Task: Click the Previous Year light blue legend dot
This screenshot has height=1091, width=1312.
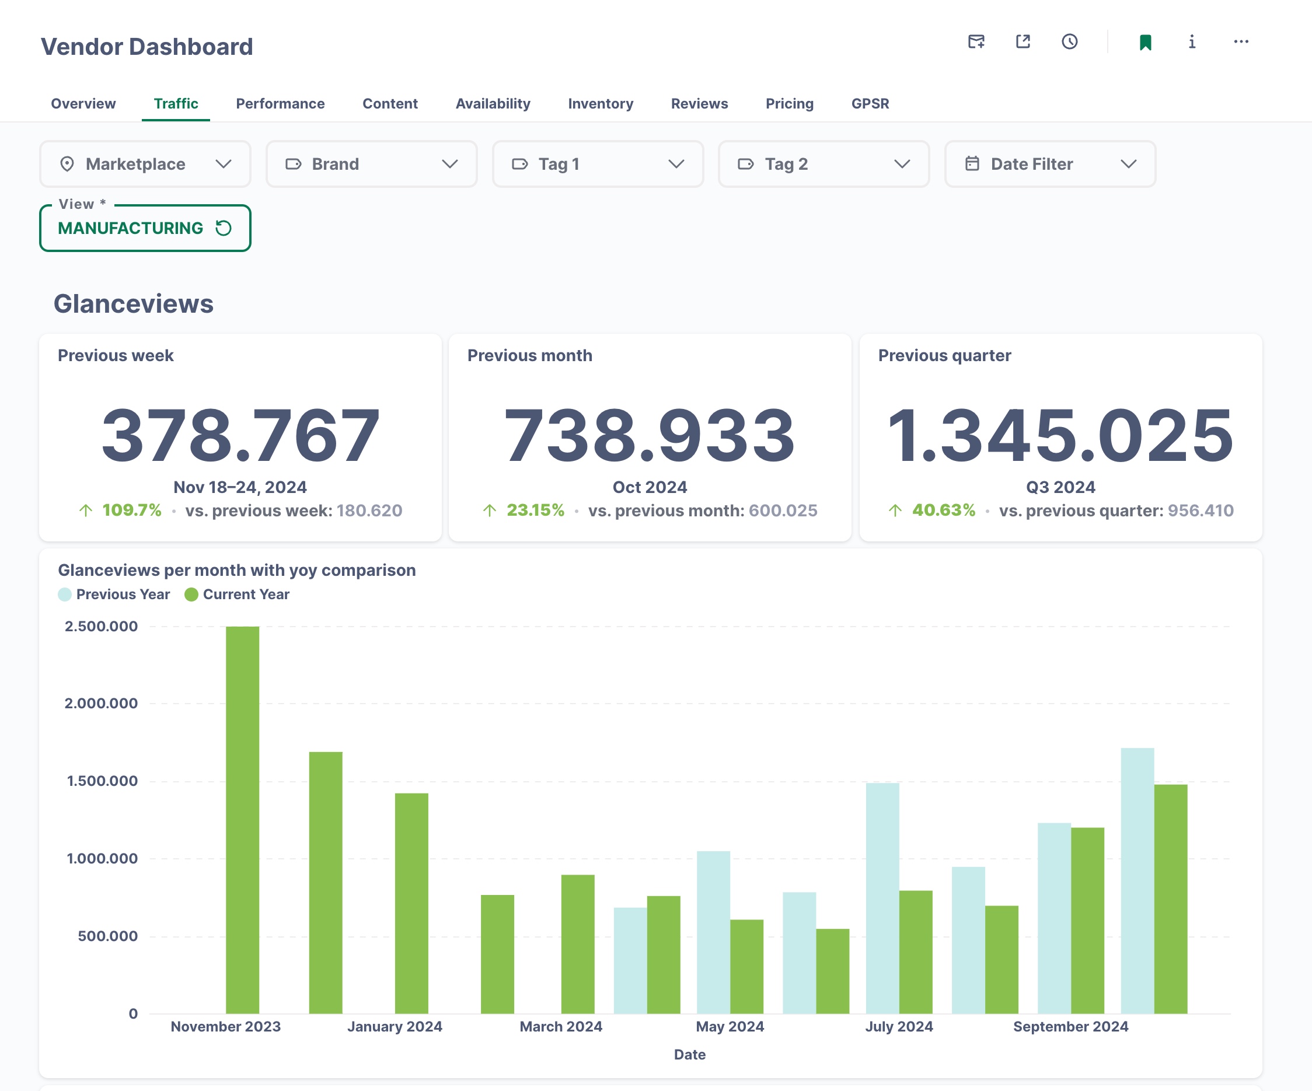Action: coord(65,595)
